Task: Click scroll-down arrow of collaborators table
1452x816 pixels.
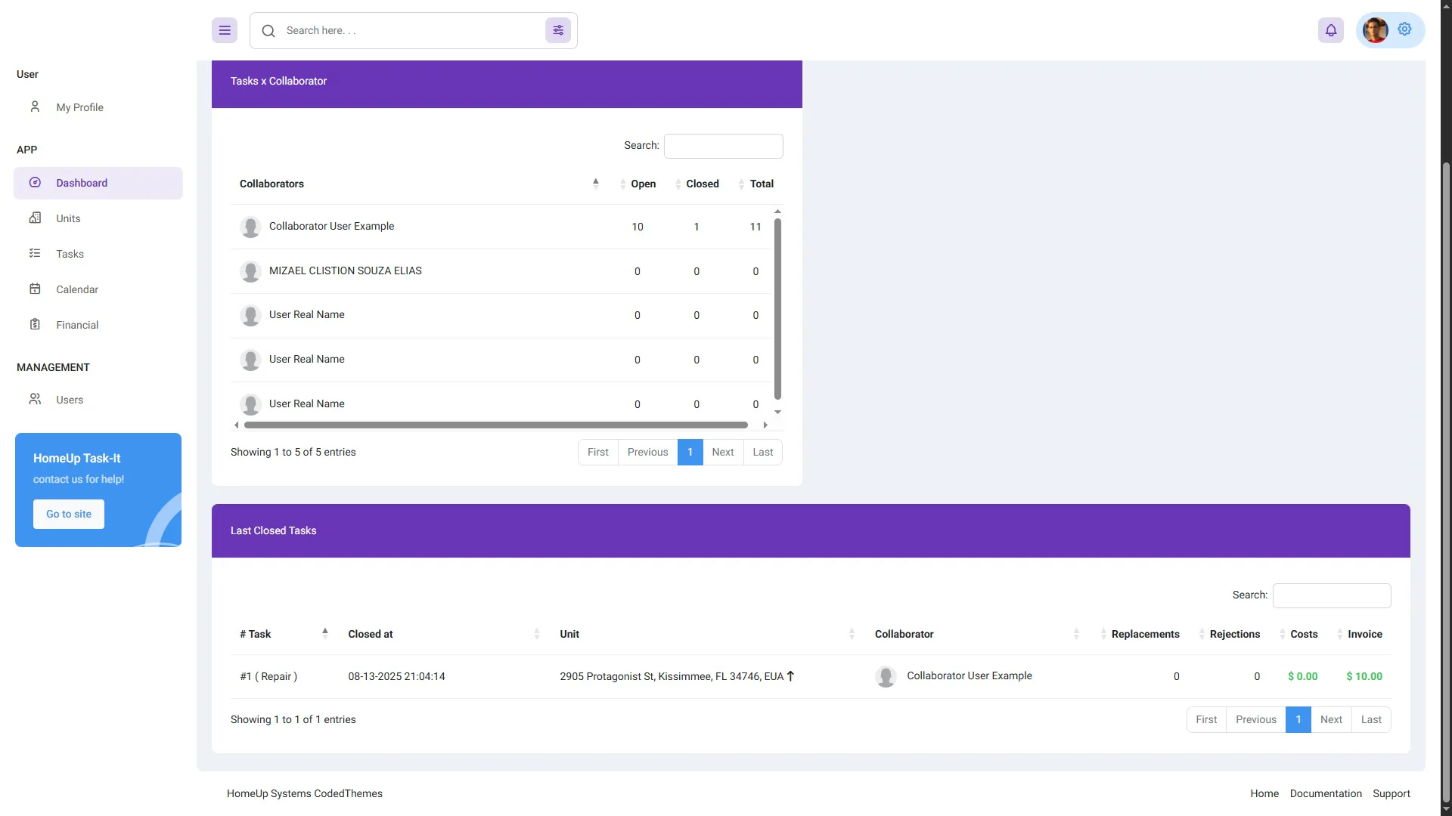Action: 777,413
